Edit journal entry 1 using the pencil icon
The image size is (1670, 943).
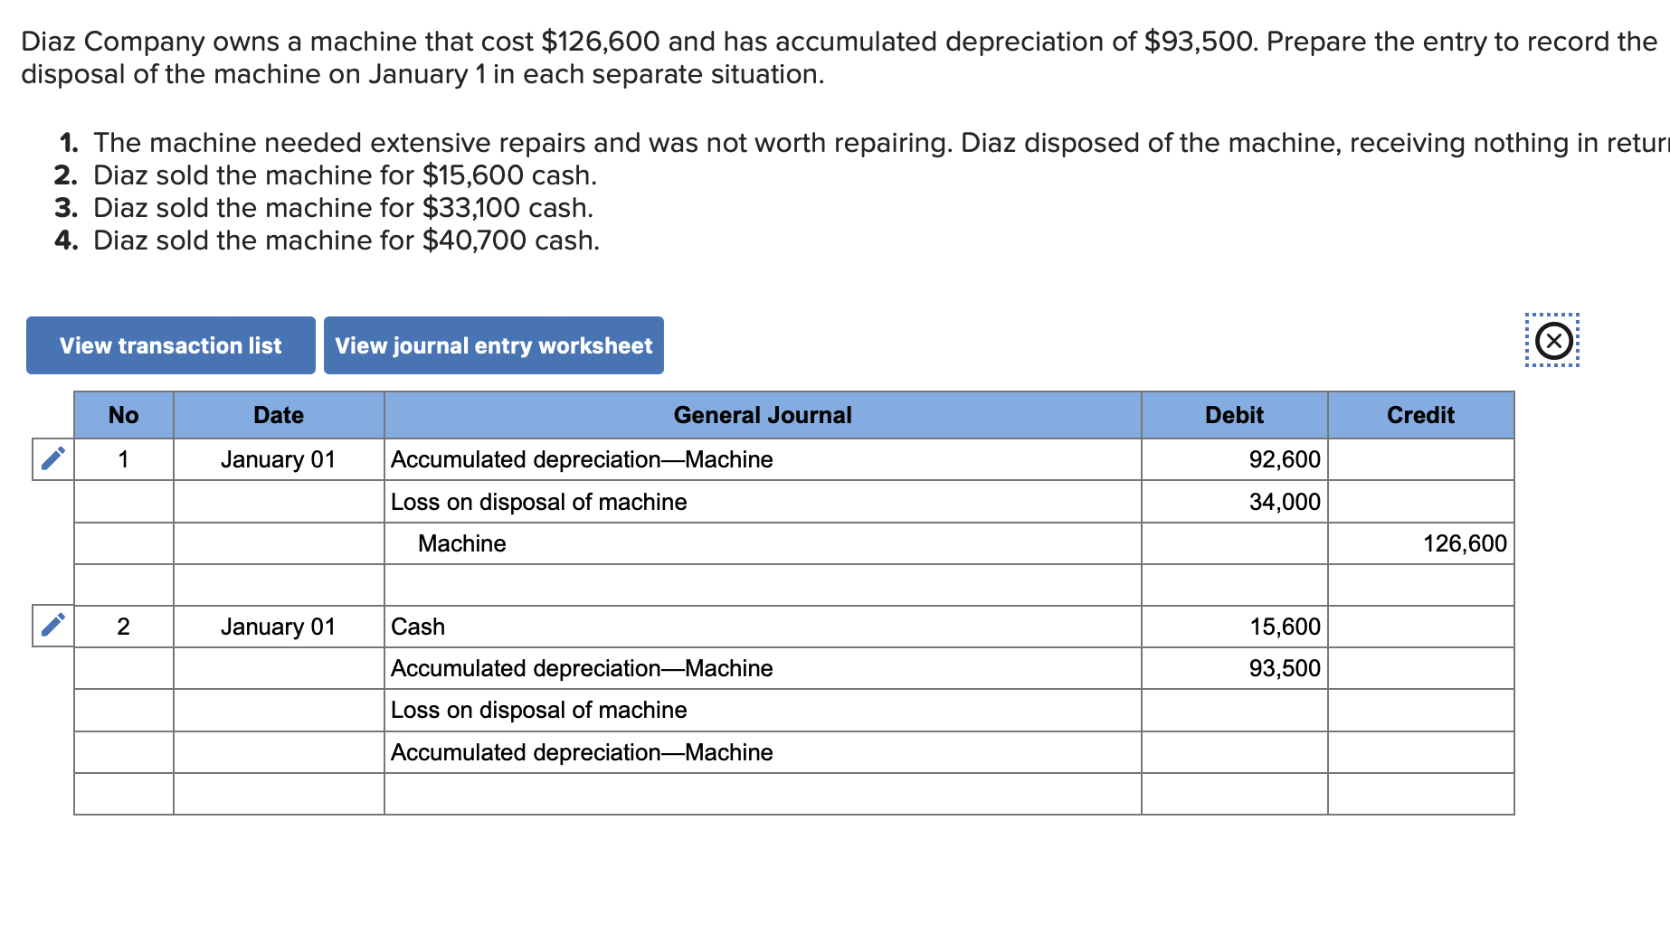[52, 459]
